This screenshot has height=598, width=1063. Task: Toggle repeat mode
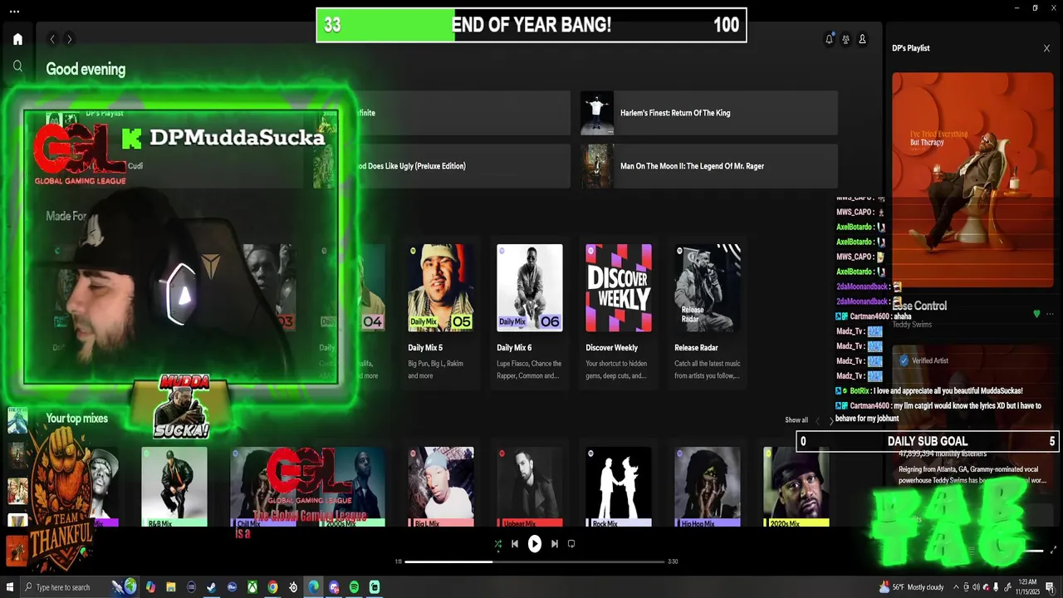[x=571, y=544]
